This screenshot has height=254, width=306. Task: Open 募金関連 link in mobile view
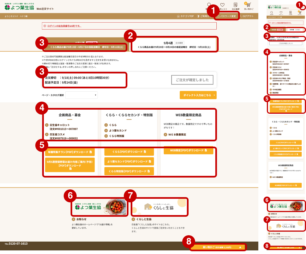pos(274,93)
